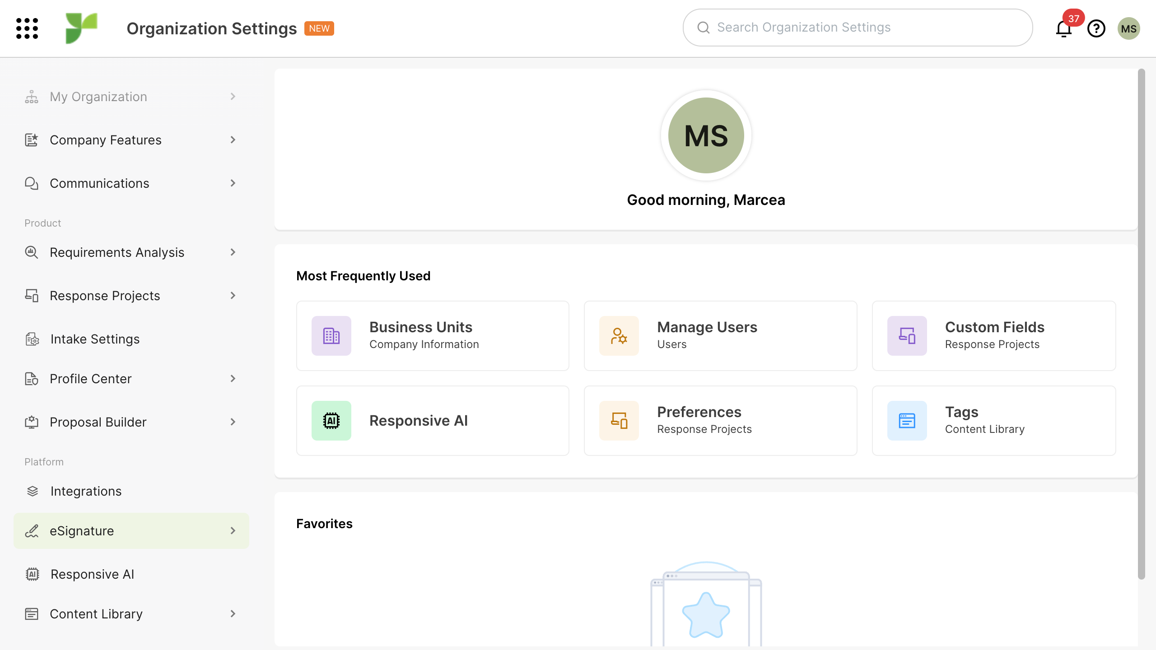Open Proposal Builder menu item
The height and width of the screenshot is (650, 1156).
pos(98,422)
